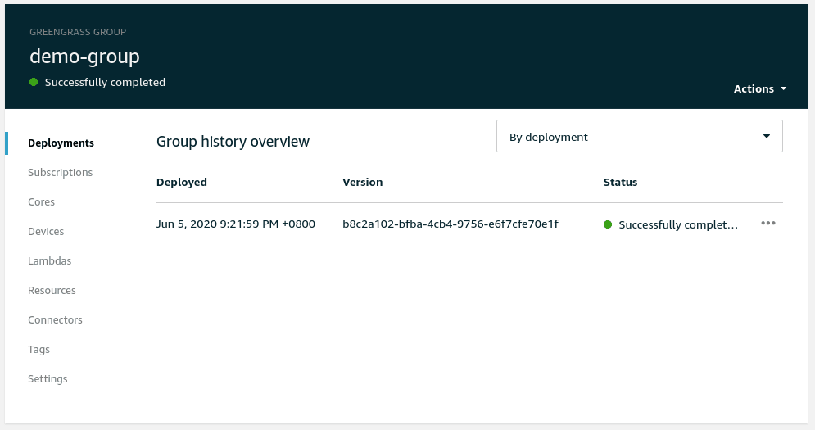Open the deployment row ellipsis menu
The image size is (815, 430).
[767, 224]
